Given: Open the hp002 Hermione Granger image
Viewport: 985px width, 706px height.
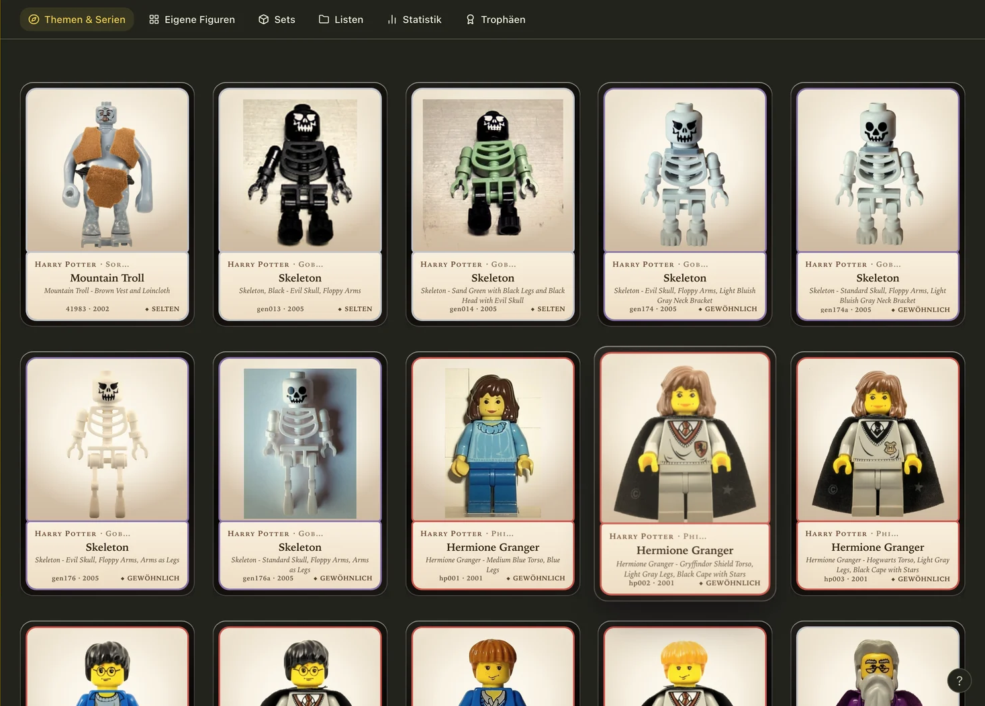Looking at the screenshot, I should click(x=685, y=438).
